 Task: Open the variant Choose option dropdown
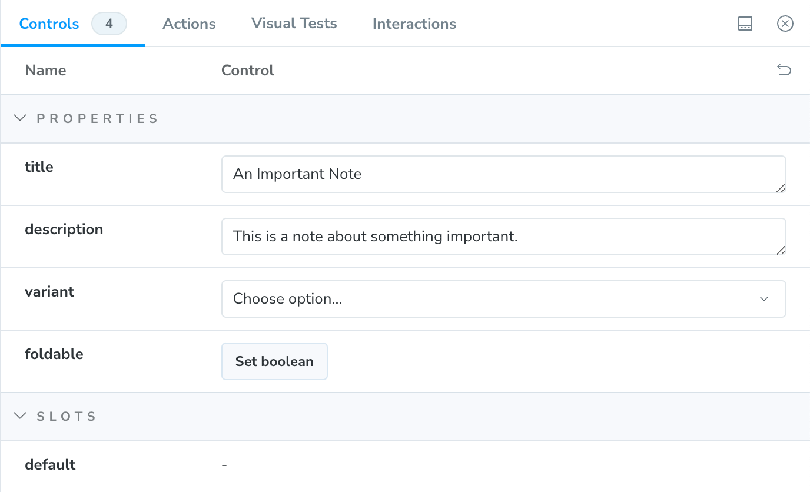tap(503, 299)
